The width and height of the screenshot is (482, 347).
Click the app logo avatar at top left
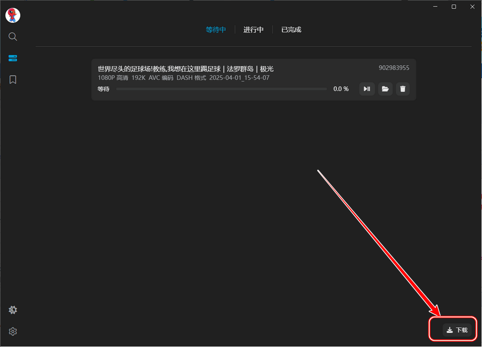tap(13, 15)
